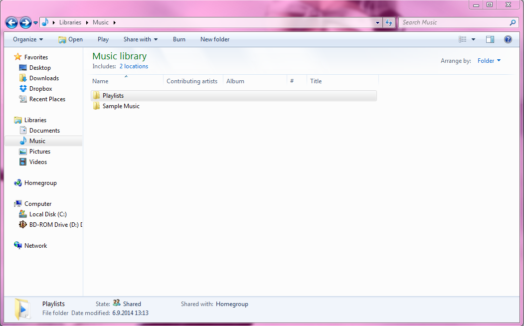524x326 pixels.
Task: Open Network in navigation pane
Action: pyautogui.click(x=35, y=246)
